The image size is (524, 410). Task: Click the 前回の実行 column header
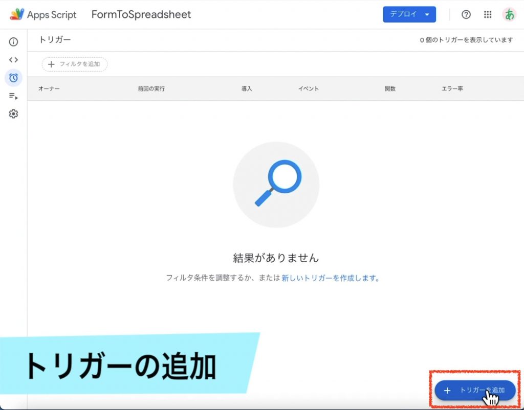click(x=151, y=88)
